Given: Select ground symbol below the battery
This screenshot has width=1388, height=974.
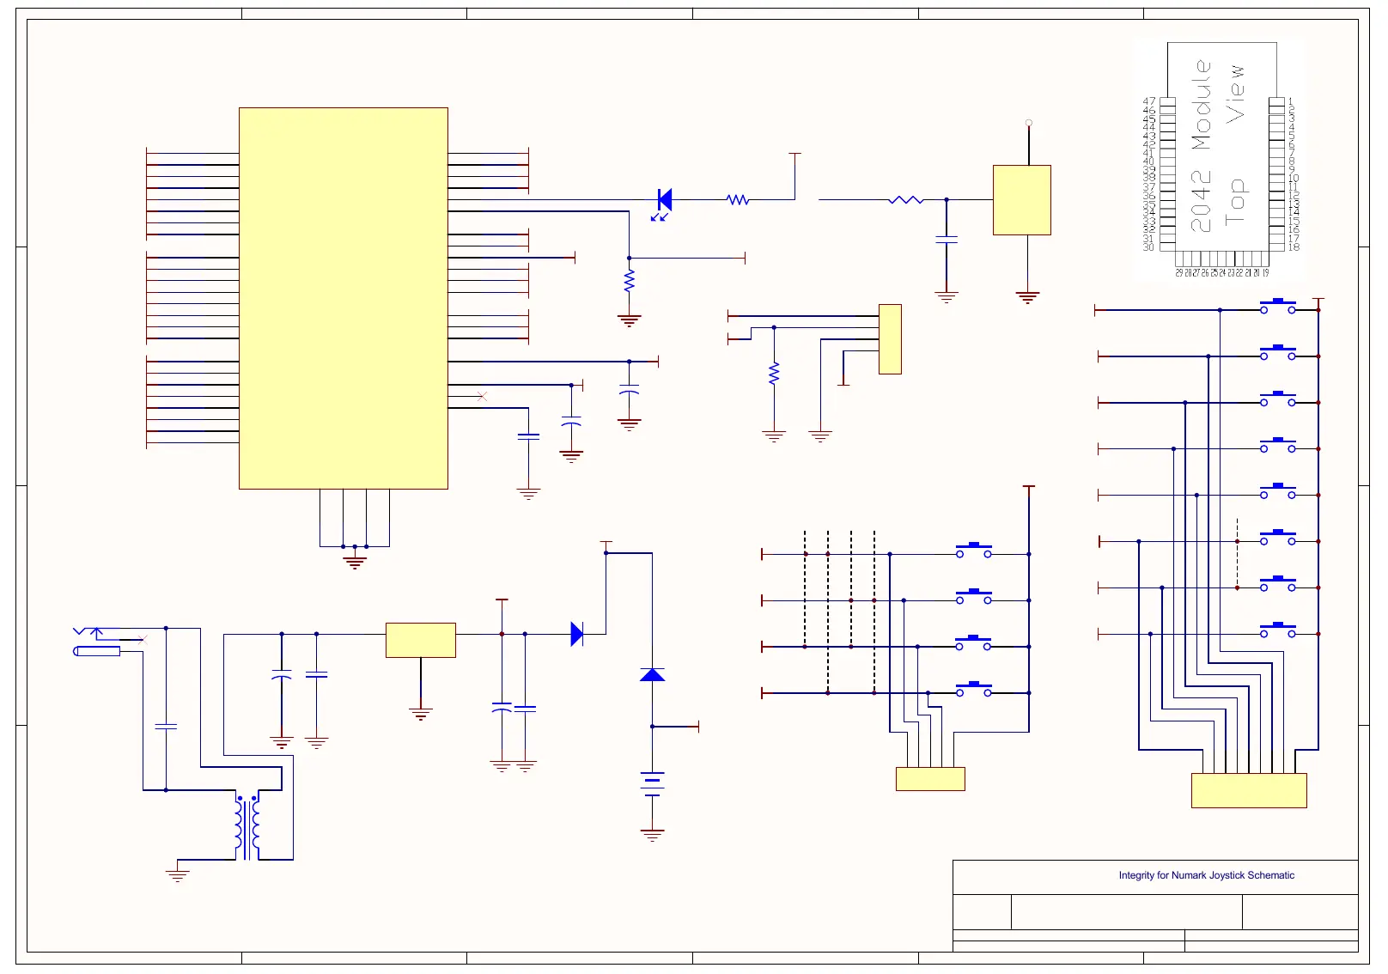Looking at the screenshot, I should pyautogui.click(x=653, y=835).
